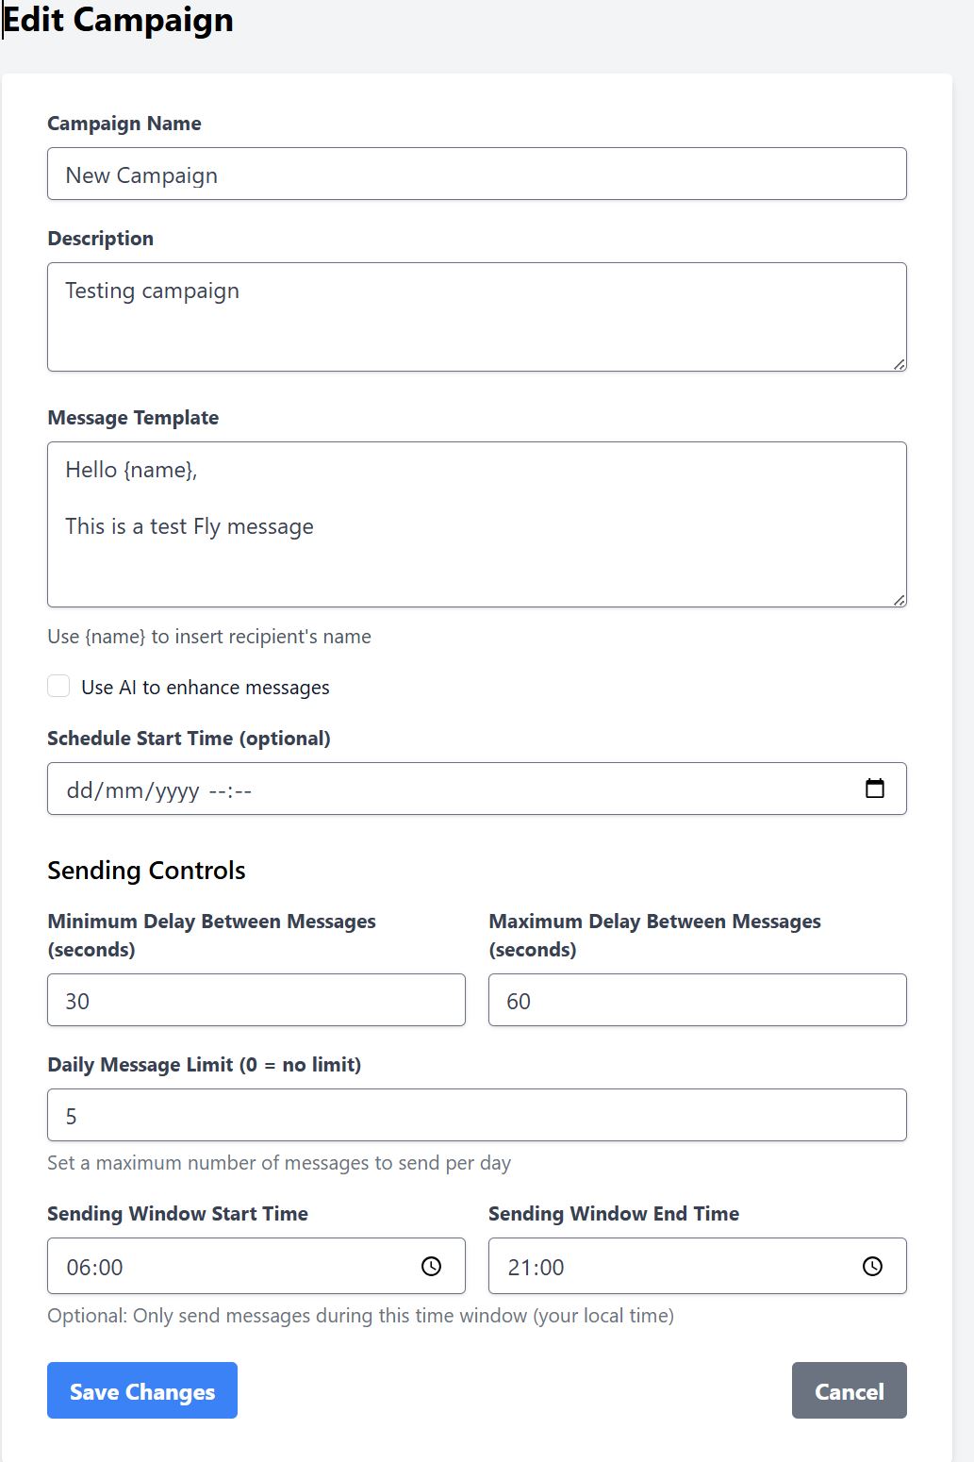Focus the Campaign Name field
Viewport: 974px width, 1462px height.
(x=476, y=174)
